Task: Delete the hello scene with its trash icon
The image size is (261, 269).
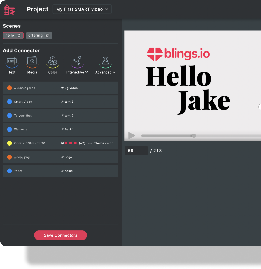Action: click(19, 36)
